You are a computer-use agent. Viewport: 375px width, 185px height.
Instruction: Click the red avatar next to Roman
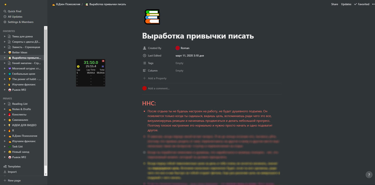point(177,48)
